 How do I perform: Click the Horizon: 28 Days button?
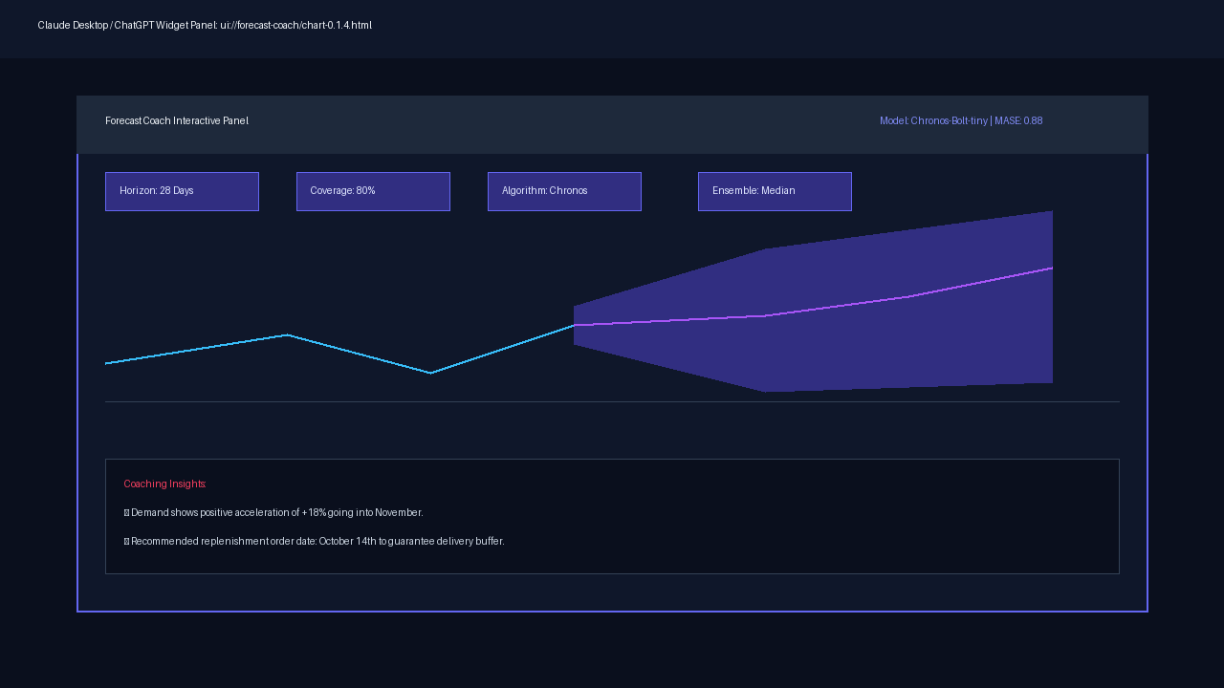tap(182, 191)
